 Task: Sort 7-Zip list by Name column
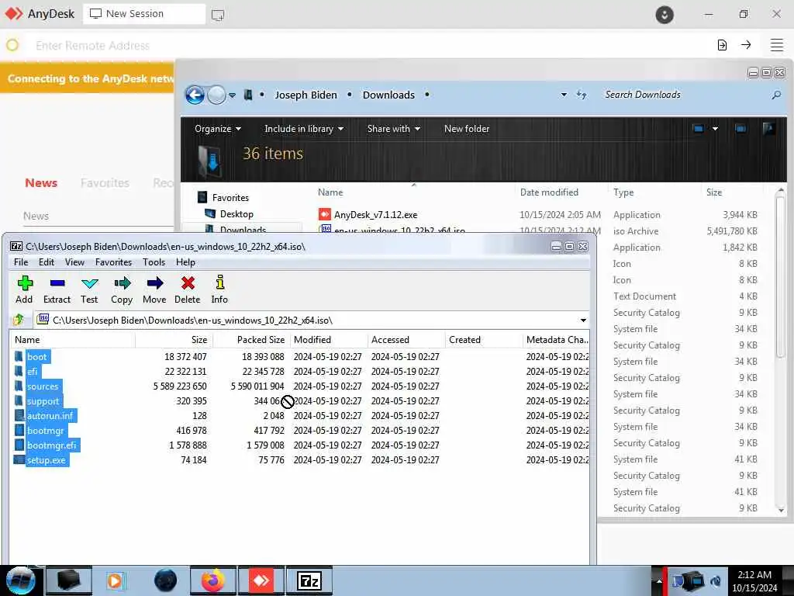(72, 340)
